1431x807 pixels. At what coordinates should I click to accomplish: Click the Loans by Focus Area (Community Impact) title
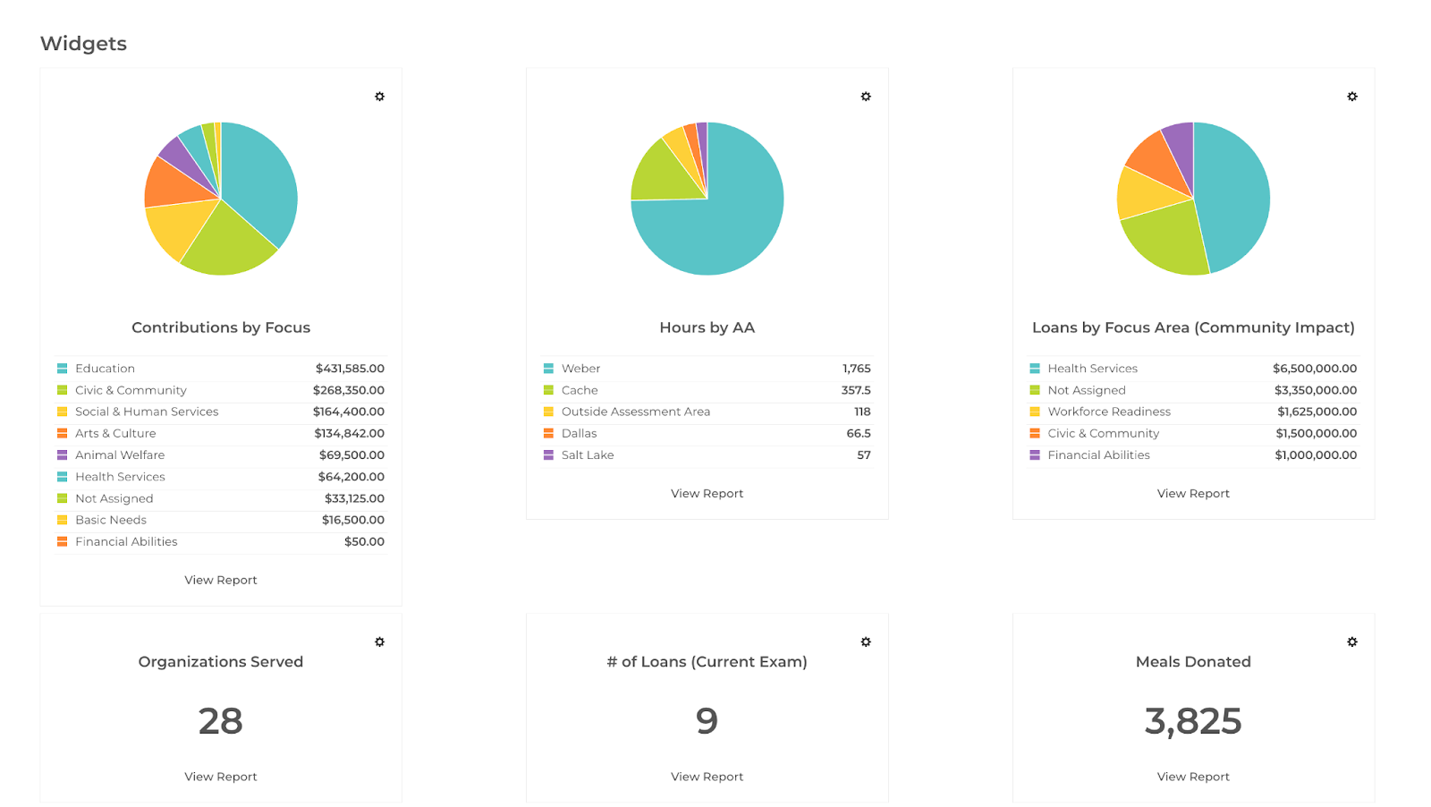pos(1193,327)
